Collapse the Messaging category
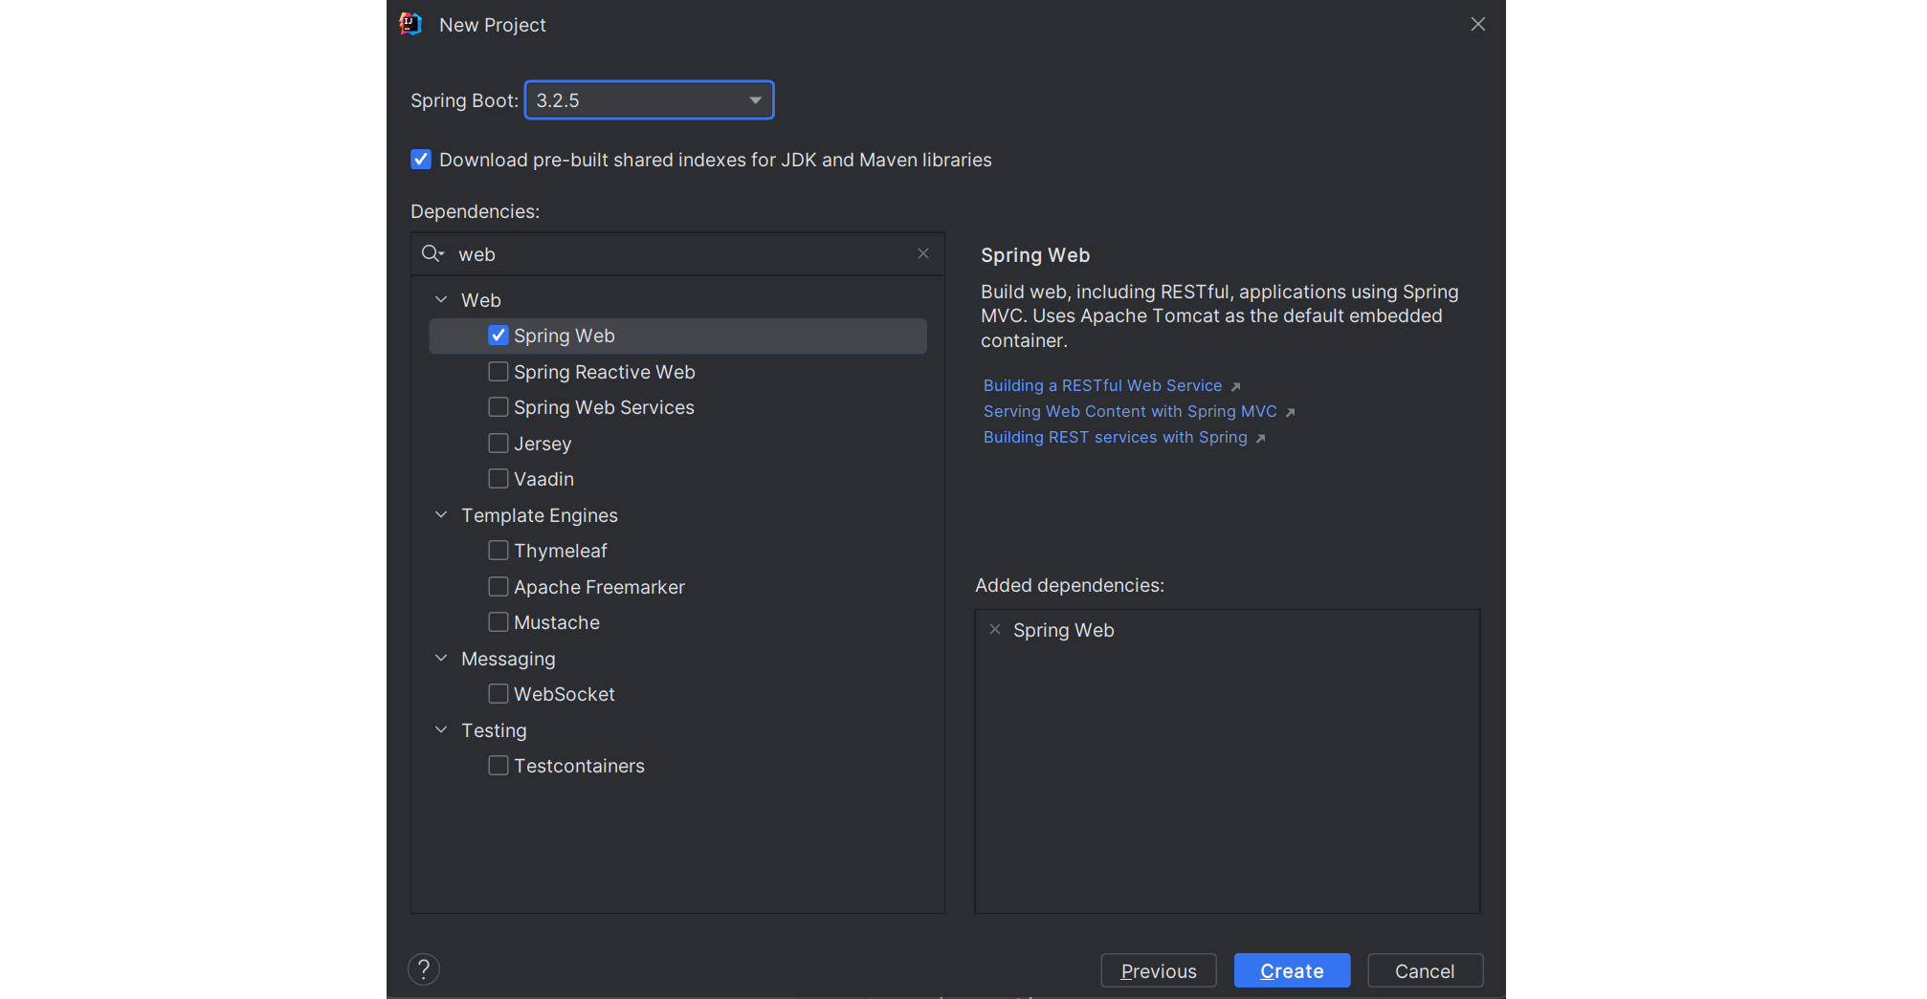 point(441,659)
